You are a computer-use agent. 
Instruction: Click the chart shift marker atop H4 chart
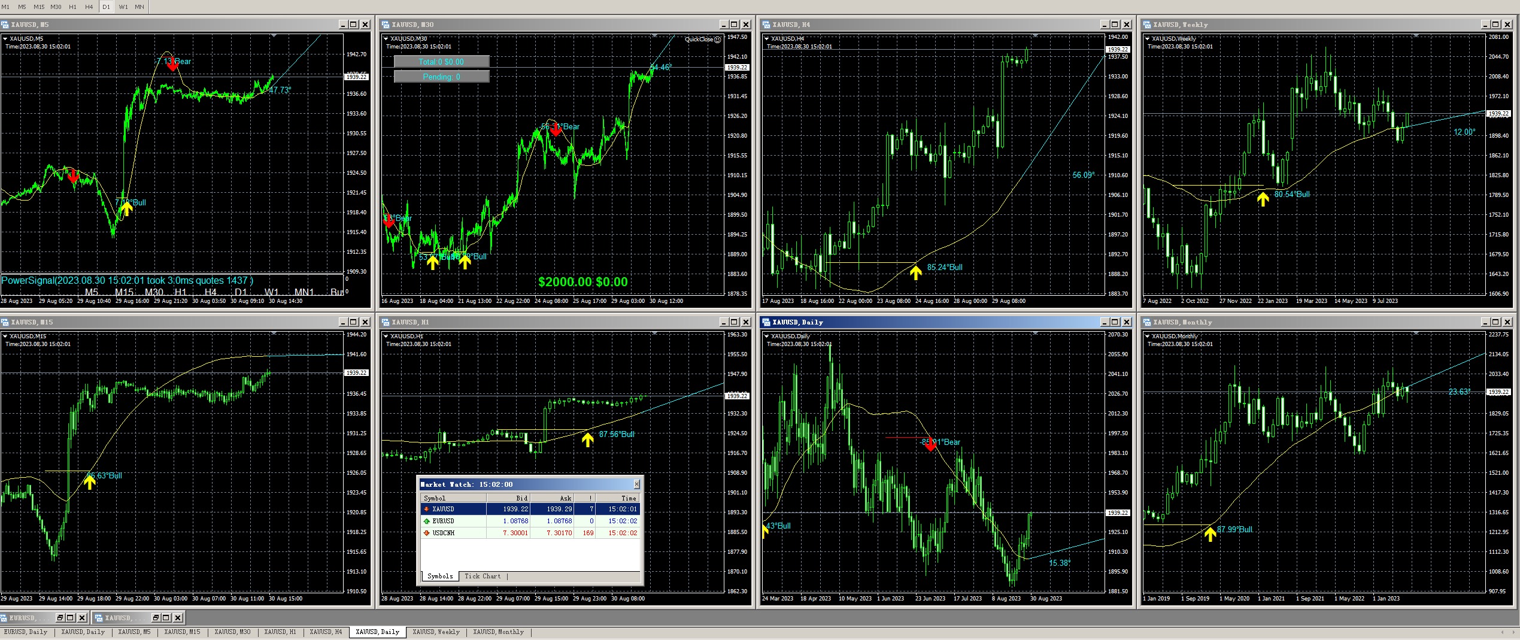click(1035, 37)
